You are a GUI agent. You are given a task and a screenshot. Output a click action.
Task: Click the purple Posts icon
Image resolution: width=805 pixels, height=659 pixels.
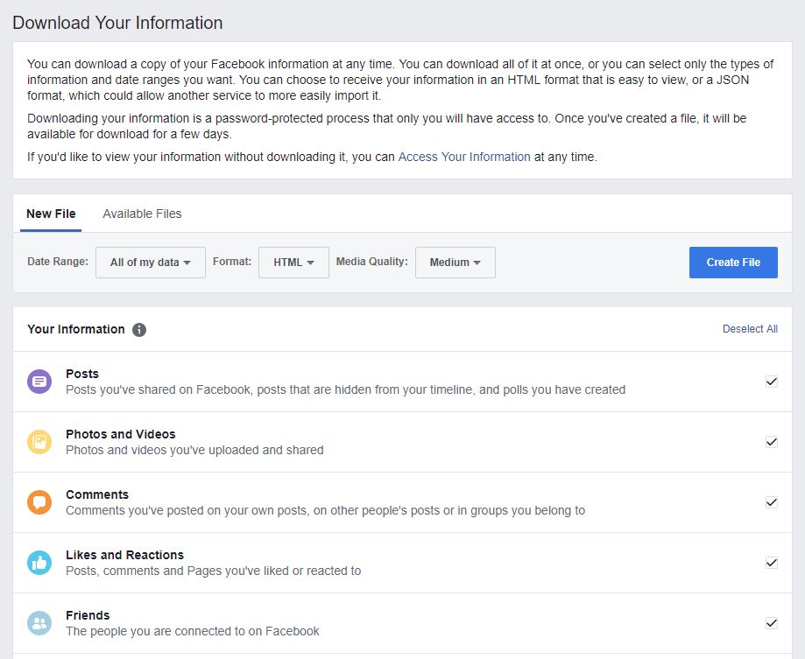(x=39, y=382)
